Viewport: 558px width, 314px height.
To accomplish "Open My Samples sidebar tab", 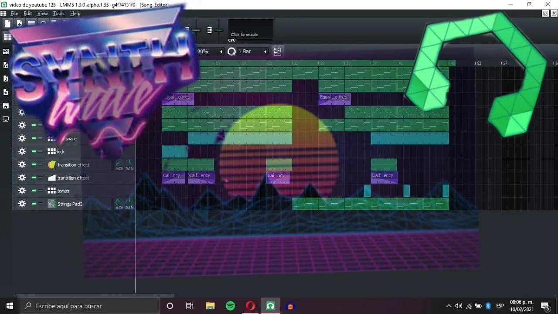I will point(6,78).
